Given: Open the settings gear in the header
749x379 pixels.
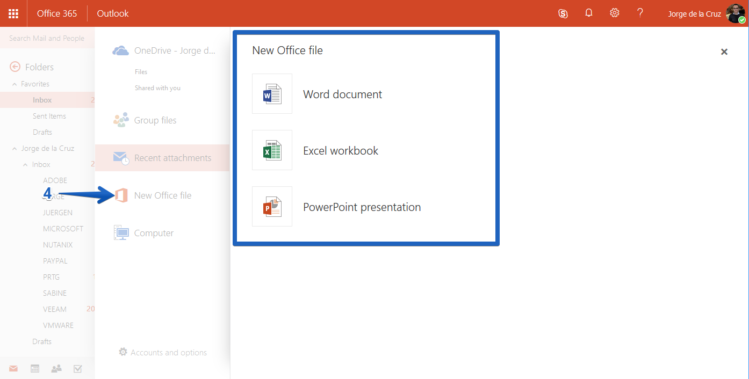Looking at the screenshot, I should tap(615, 13).
